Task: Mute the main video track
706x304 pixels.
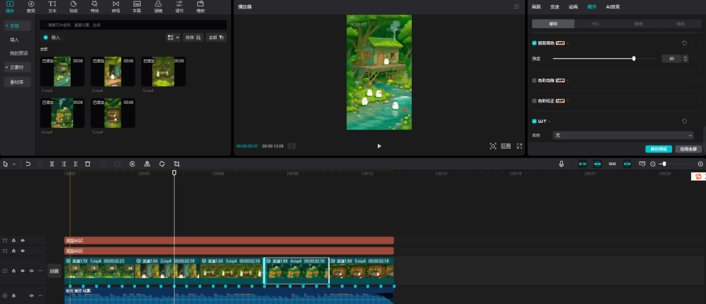Action: click(x=31, y=271)
